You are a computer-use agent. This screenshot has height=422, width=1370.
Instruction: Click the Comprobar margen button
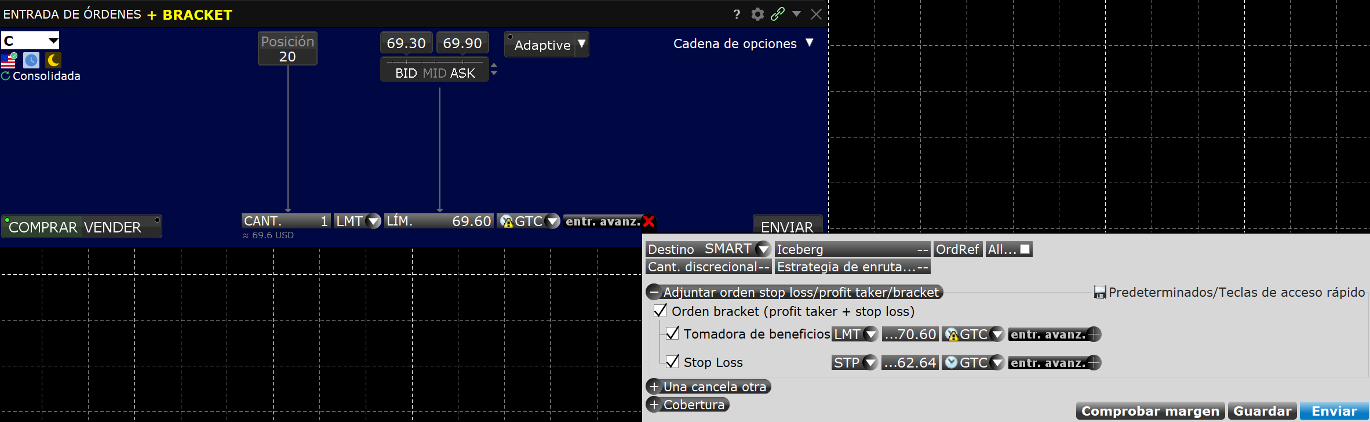click(1150, 411)
